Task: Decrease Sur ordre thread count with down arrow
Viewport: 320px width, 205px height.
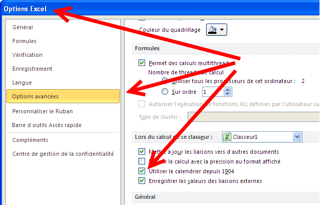Action: 228,94
